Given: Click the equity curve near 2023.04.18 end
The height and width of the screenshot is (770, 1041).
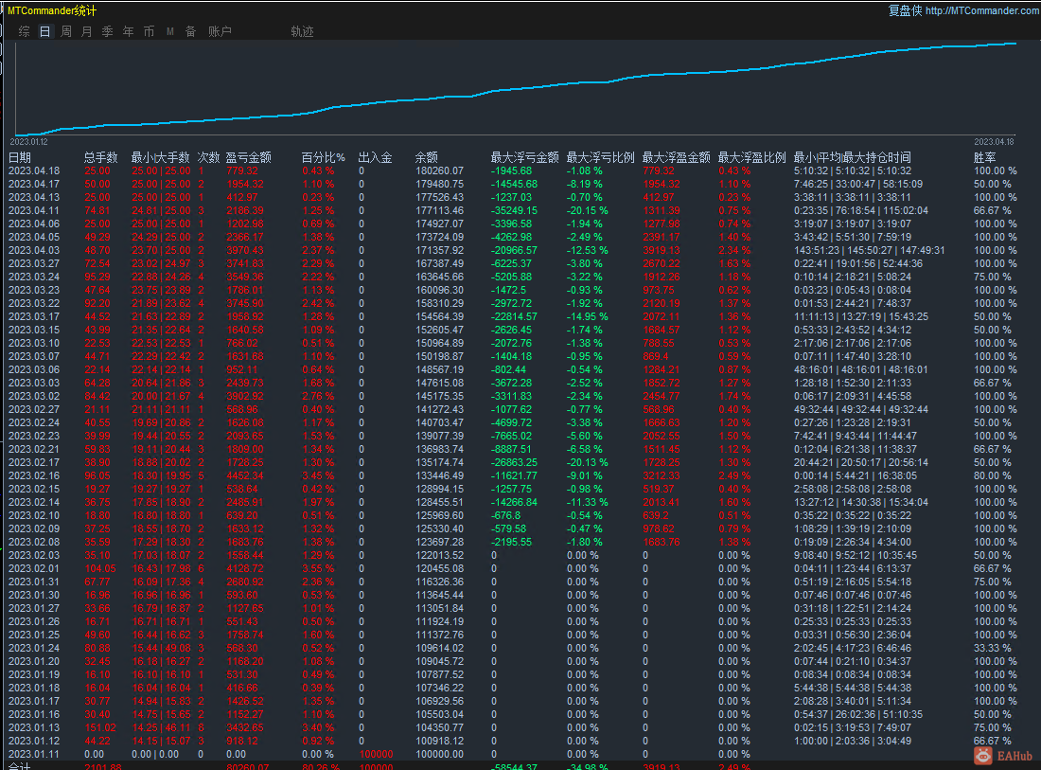Looking at the screenshot, I should [x=1011, y=44].
